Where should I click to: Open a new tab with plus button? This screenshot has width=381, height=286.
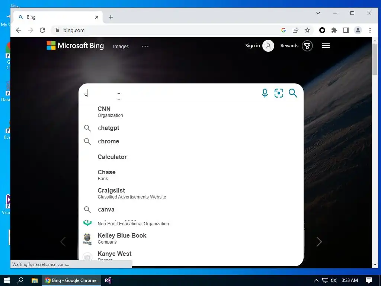[x=111, y=17]
